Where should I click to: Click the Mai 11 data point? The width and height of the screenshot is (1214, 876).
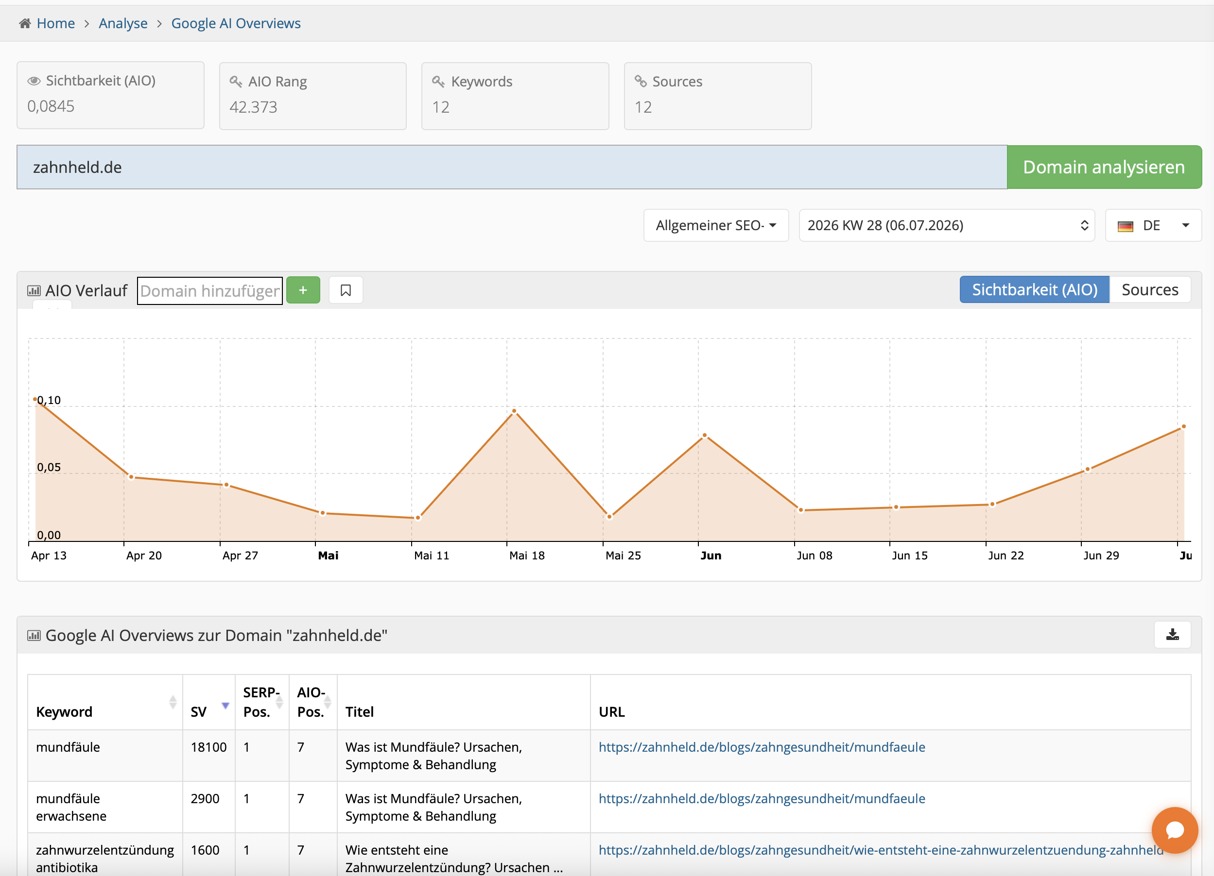tap(418, 518)
